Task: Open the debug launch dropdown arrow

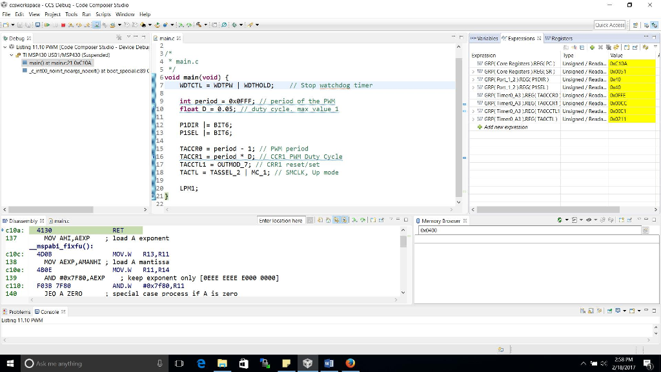Action: coord(241,25)
